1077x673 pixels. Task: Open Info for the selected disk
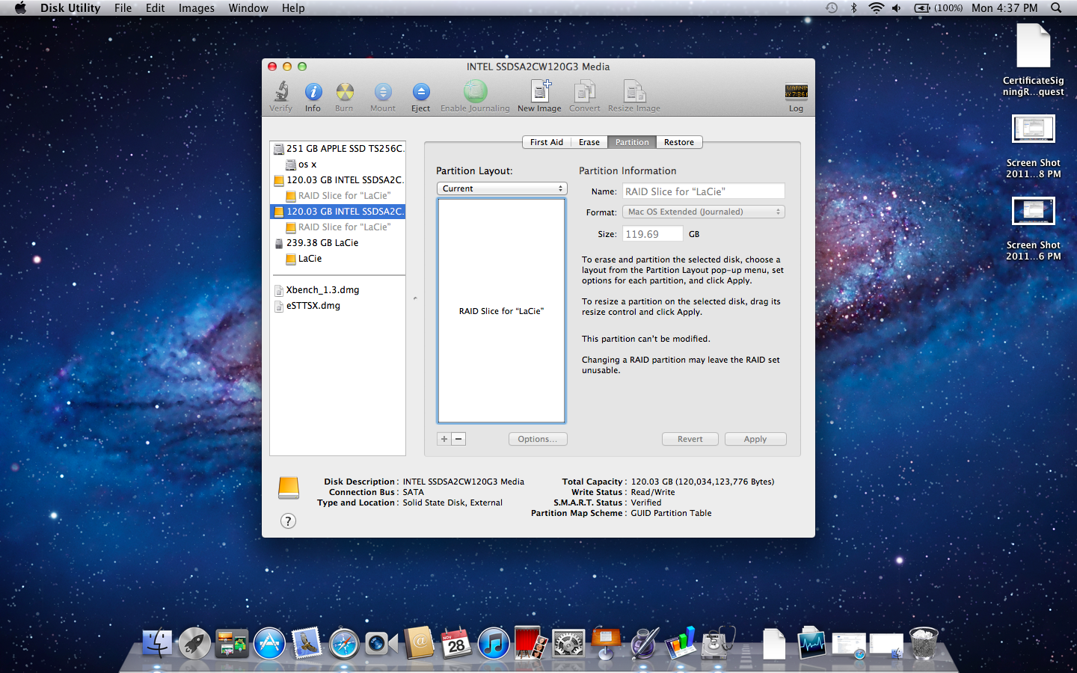click(313, 96)
